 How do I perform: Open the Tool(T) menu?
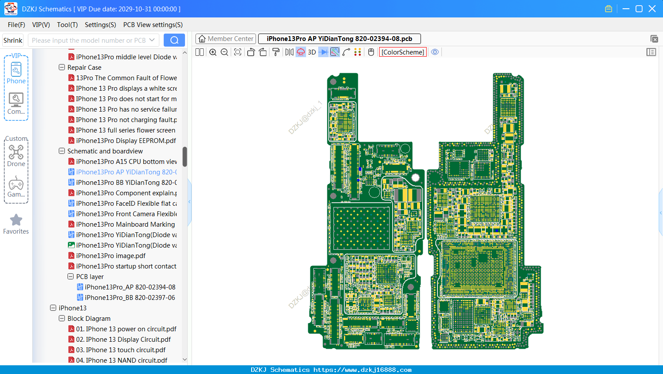click(x=67, y=25)
